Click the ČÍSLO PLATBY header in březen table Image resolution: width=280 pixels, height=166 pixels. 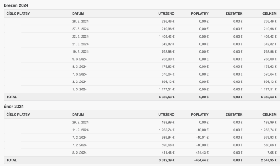18,13
